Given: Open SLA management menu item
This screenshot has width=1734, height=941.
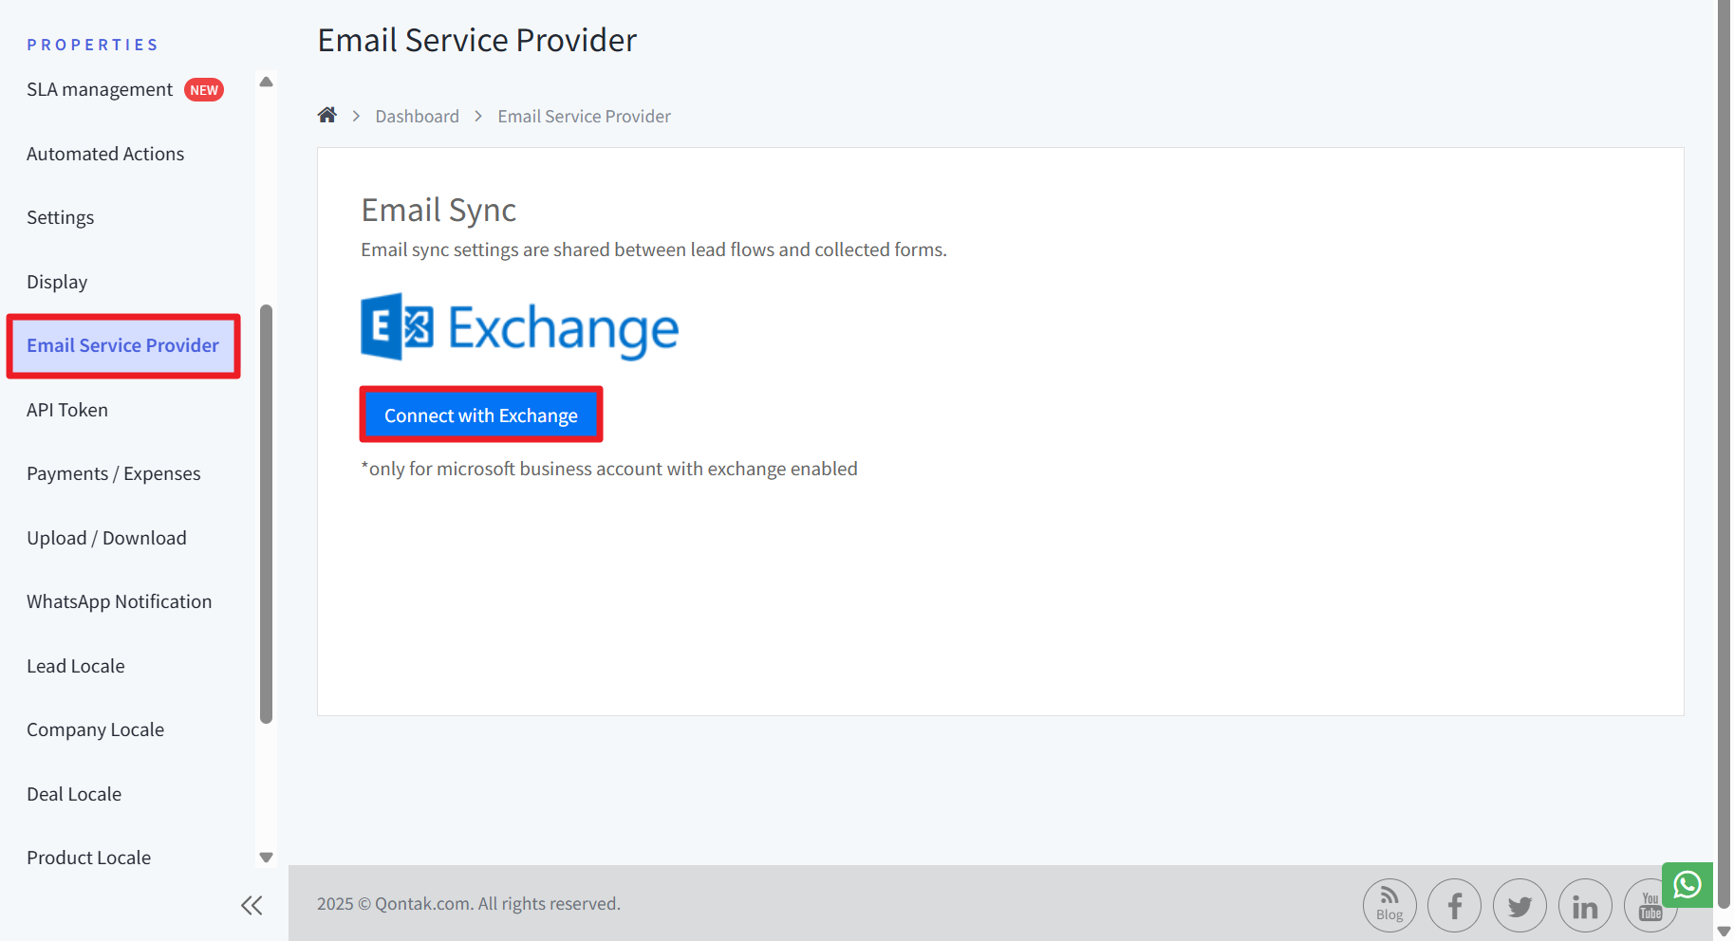Looking at the screenshot, I should 100,90.
